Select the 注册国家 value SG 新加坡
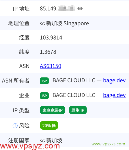The width and height of the screenshot is (129, 150). pyautogui.click(x=51, y=140)
